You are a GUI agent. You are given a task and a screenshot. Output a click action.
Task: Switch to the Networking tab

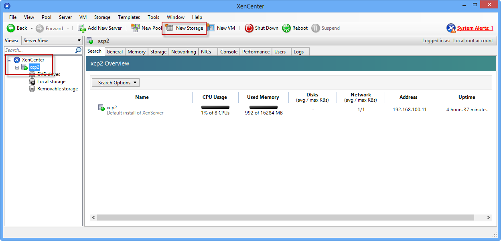coord(184,52)
